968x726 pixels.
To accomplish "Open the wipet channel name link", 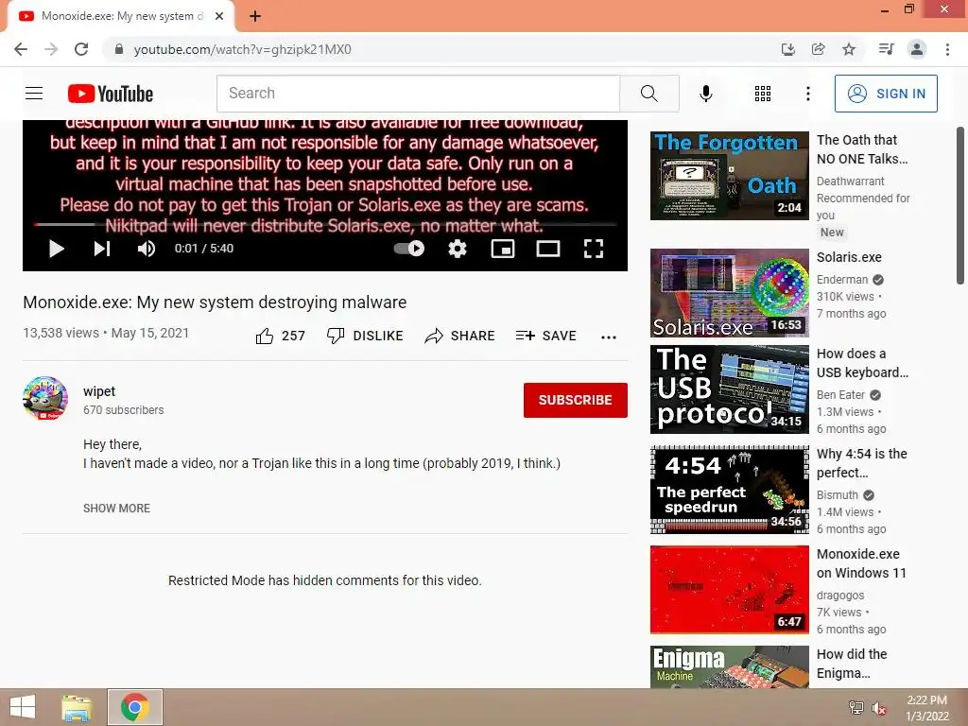I will [x=99, y=391].
